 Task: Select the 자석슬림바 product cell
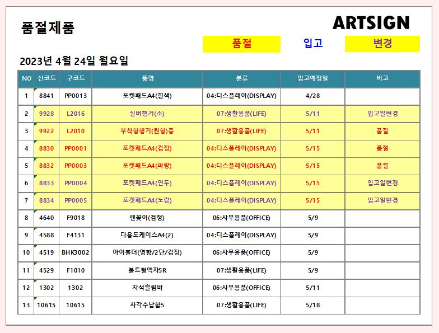pos(147,288)
